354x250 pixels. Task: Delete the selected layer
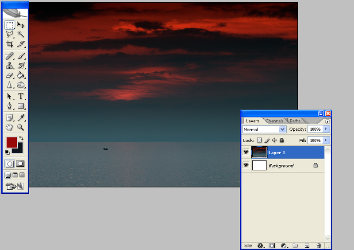coord(319,246)
